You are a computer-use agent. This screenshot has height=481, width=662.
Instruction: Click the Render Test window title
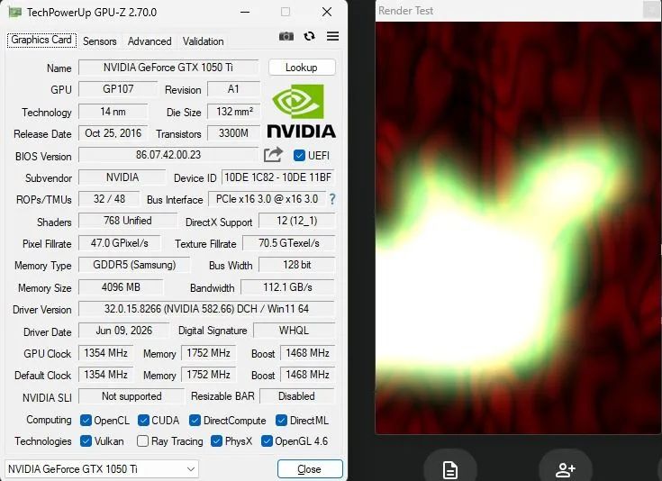405,11
